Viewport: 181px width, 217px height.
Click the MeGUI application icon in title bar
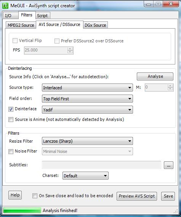point(5,6)
